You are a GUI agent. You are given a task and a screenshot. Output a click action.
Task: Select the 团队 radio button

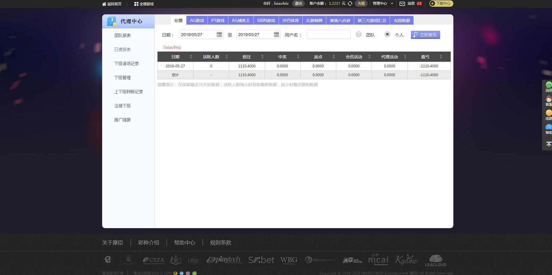click(x=359, y=34)
